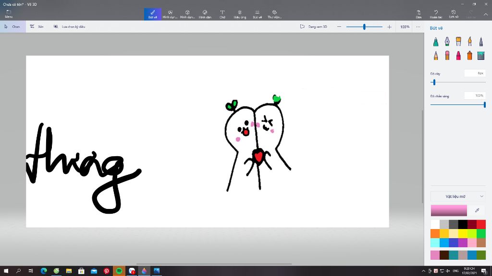This screenshot has width=492, height=276.
Task: Click Lựa chọn kỳ diệu (Magic select)
Action: (69, 27)
